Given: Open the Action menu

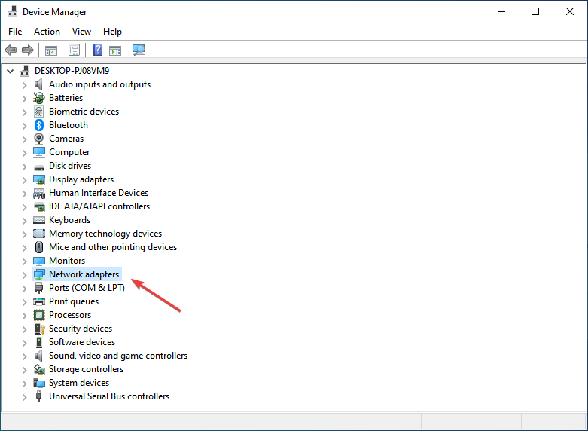Looking at the screenshot, I should click(x=47, y=32).
